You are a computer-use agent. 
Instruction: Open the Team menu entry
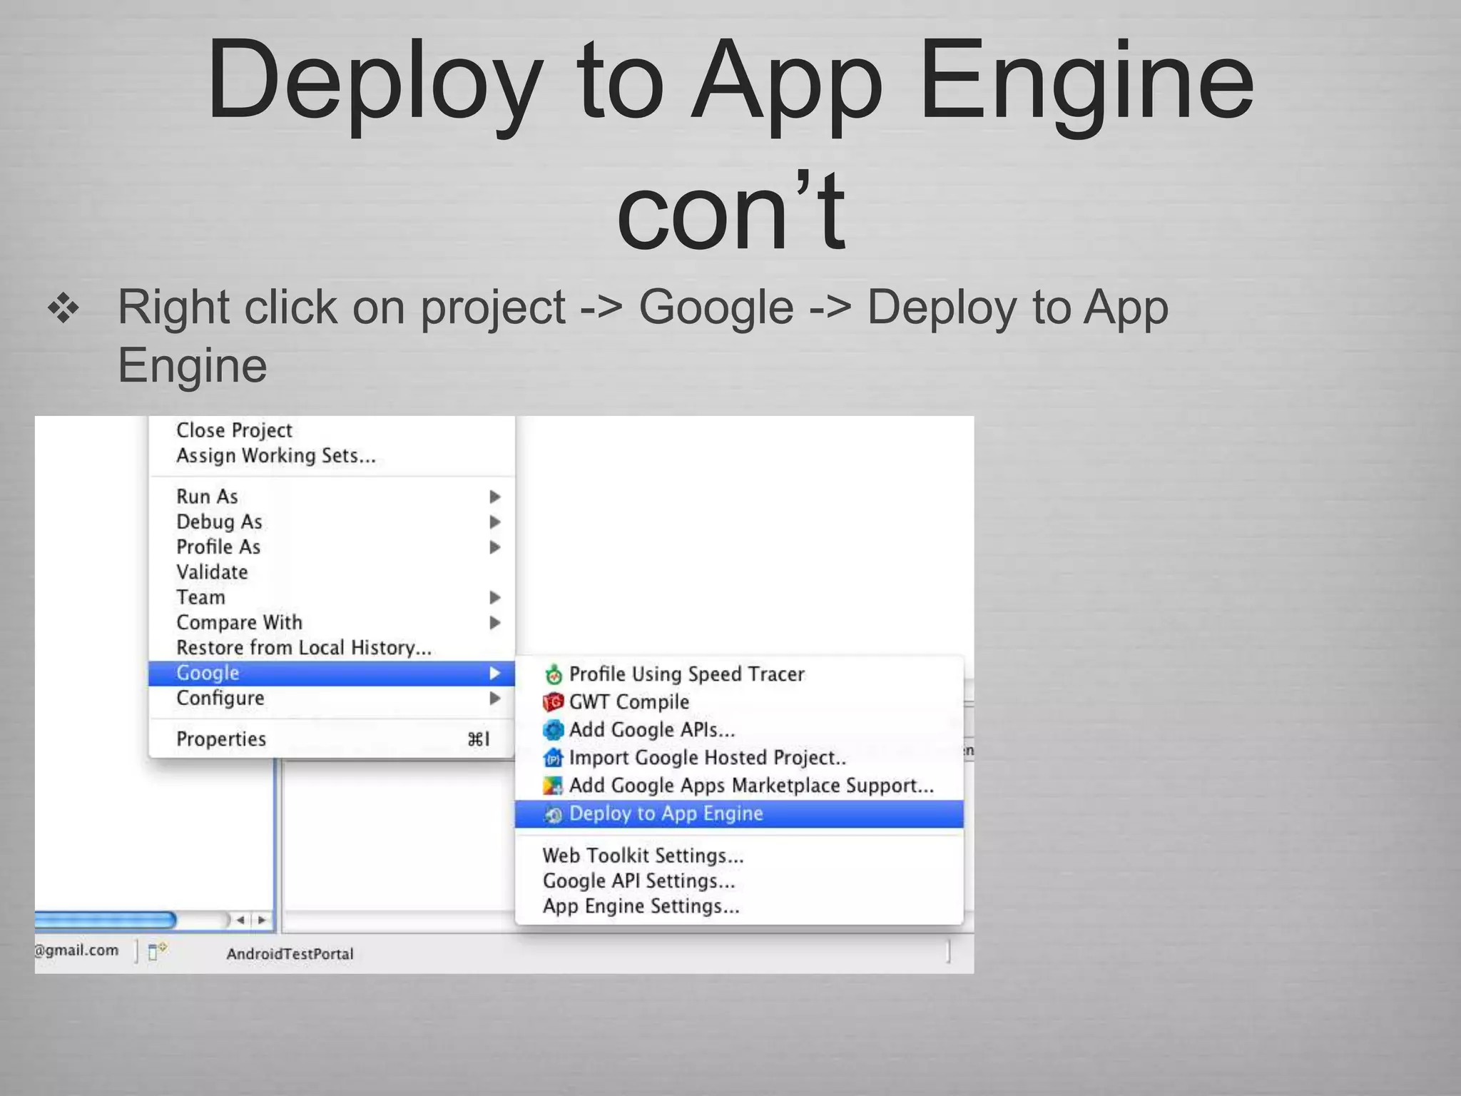332,597
